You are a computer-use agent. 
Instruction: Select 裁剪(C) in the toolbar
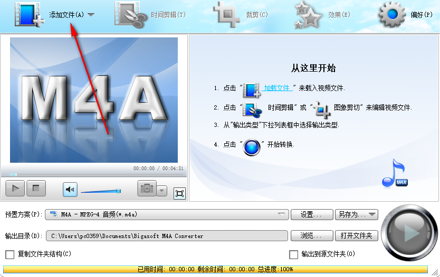click(x=257, y=15)
